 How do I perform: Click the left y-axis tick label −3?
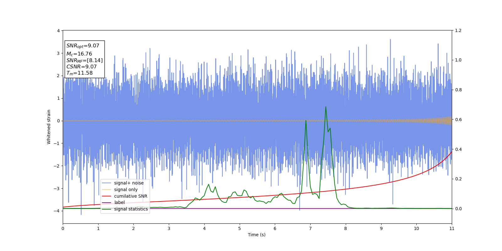pyautogui.click(x=57, y=189)
